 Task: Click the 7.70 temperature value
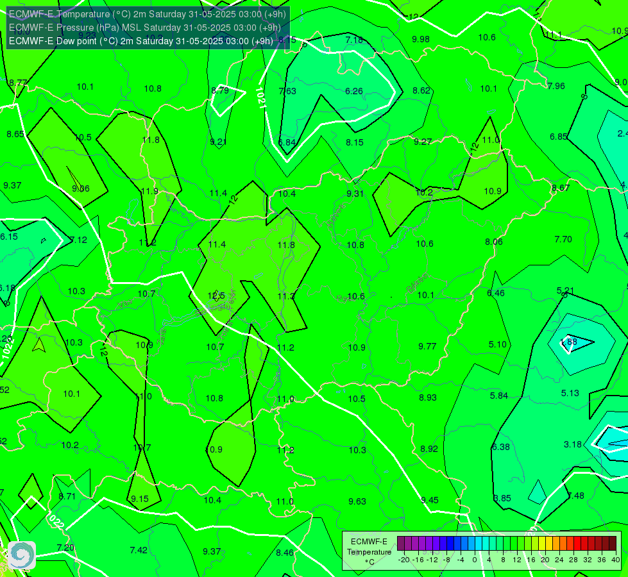(x=563, y=239)
